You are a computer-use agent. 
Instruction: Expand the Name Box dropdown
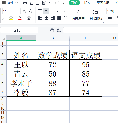click(37, 30)
